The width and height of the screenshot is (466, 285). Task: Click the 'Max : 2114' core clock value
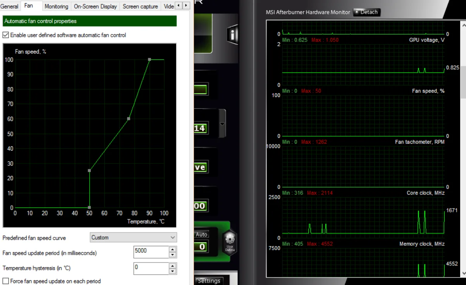click(320, 193)
